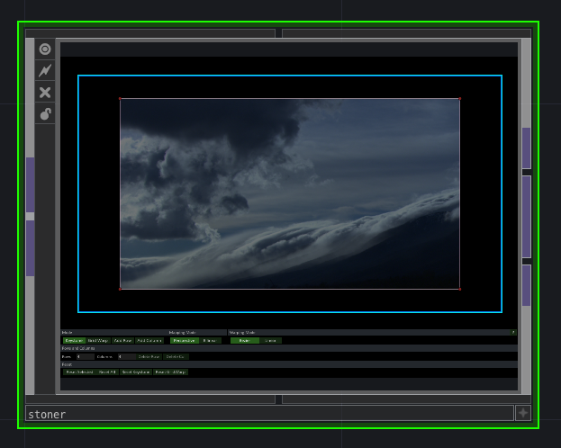The height and width of the screenshot is (448, 561).
Task: Select Bilinear warping mode
Action: point(210,341)
